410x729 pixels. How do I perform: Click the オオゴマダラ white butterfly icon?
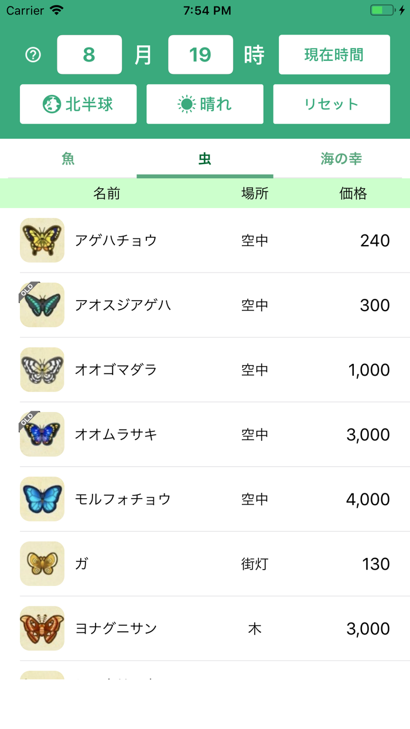click(42, 370)
